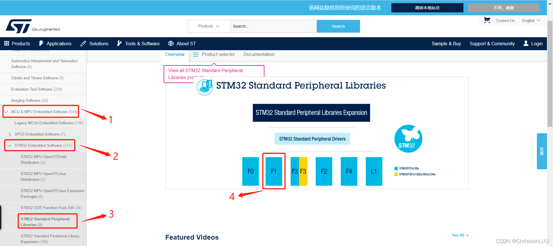The width and height of the screenshot is (553, 246).
Task: Click the blue Search button
Action: [x=338, y=26]
